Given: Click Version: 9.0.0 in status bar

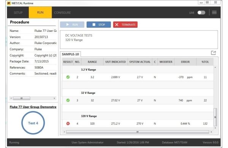Looking at the screenshot, I should click(211, 142).
